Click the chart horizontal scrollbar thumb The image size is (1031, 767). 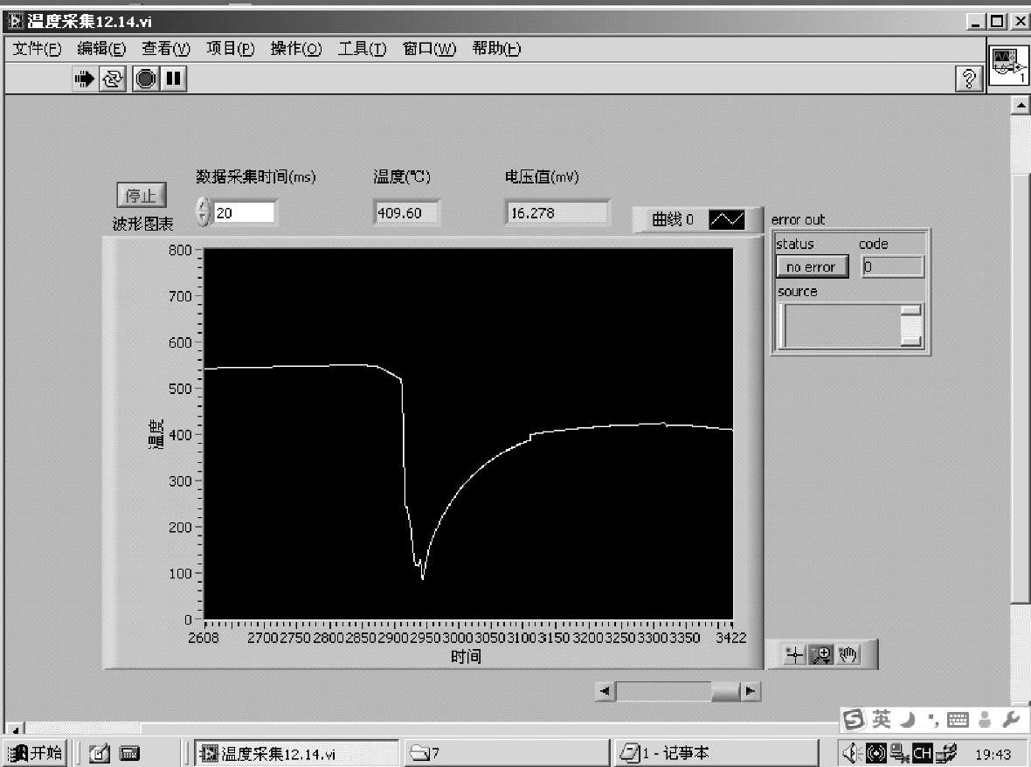click(725, 691)
